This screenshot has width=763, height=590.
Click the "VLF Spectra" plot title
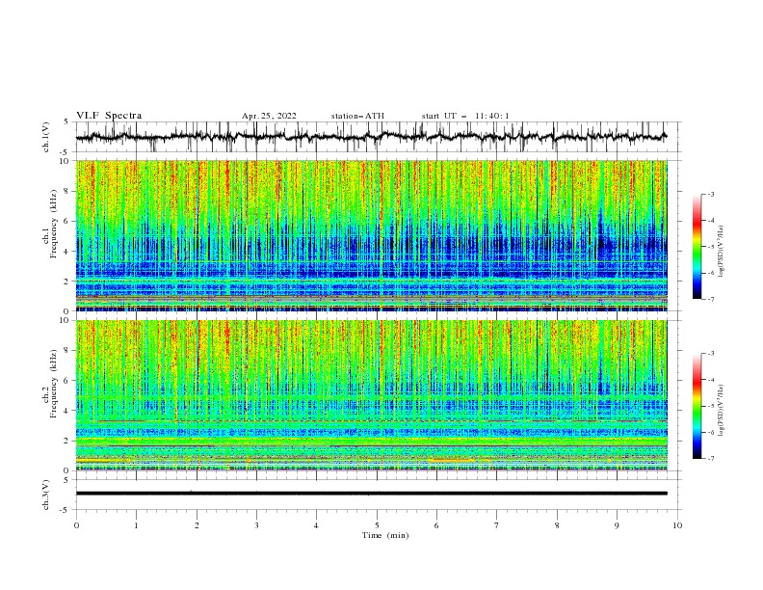[x=109, y=116]
